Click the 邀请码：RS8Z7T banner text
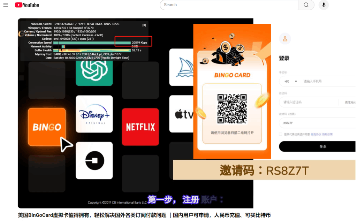This screenshot has height=221, width=357. pyautogui.click(x=264, y=170)
